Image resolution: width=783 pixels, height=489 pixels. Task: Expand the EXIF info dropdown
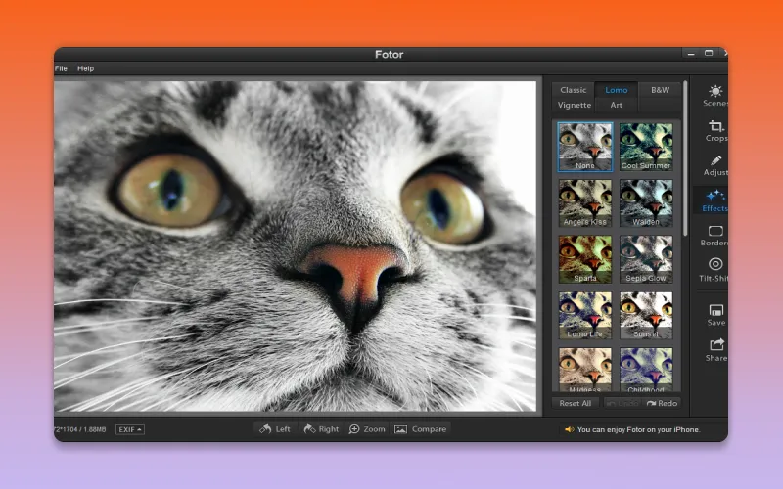coord(129,429)
